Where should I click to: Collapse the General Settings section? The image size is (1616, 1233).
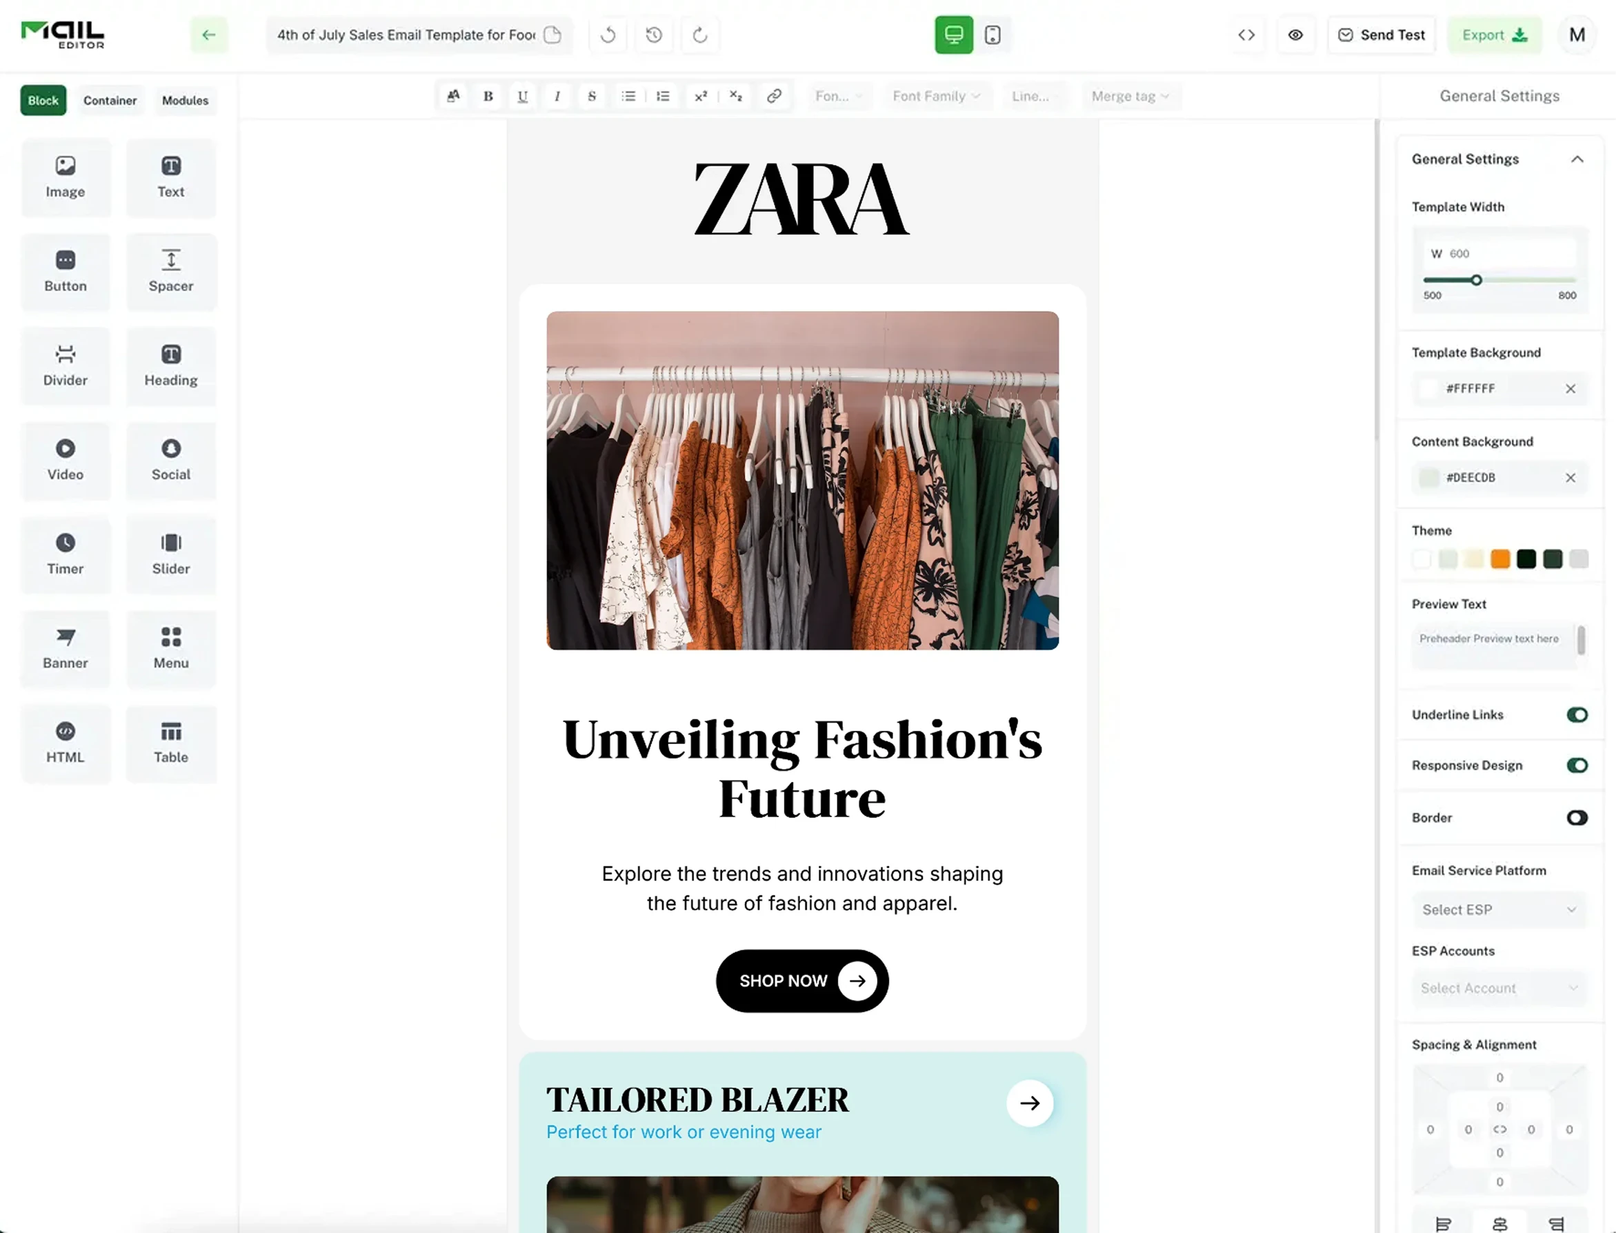point(1577,159)
